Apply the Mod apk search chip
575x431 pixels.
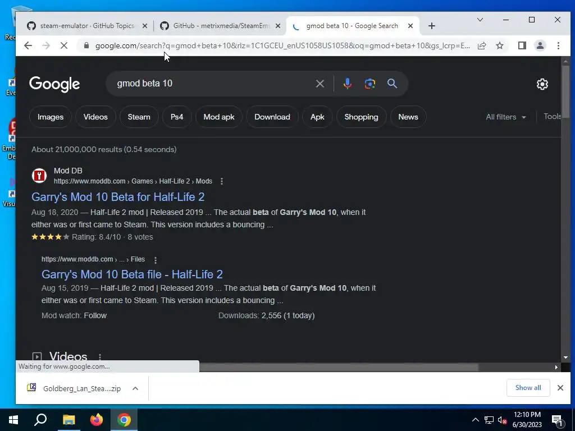(x=219, y=117)
